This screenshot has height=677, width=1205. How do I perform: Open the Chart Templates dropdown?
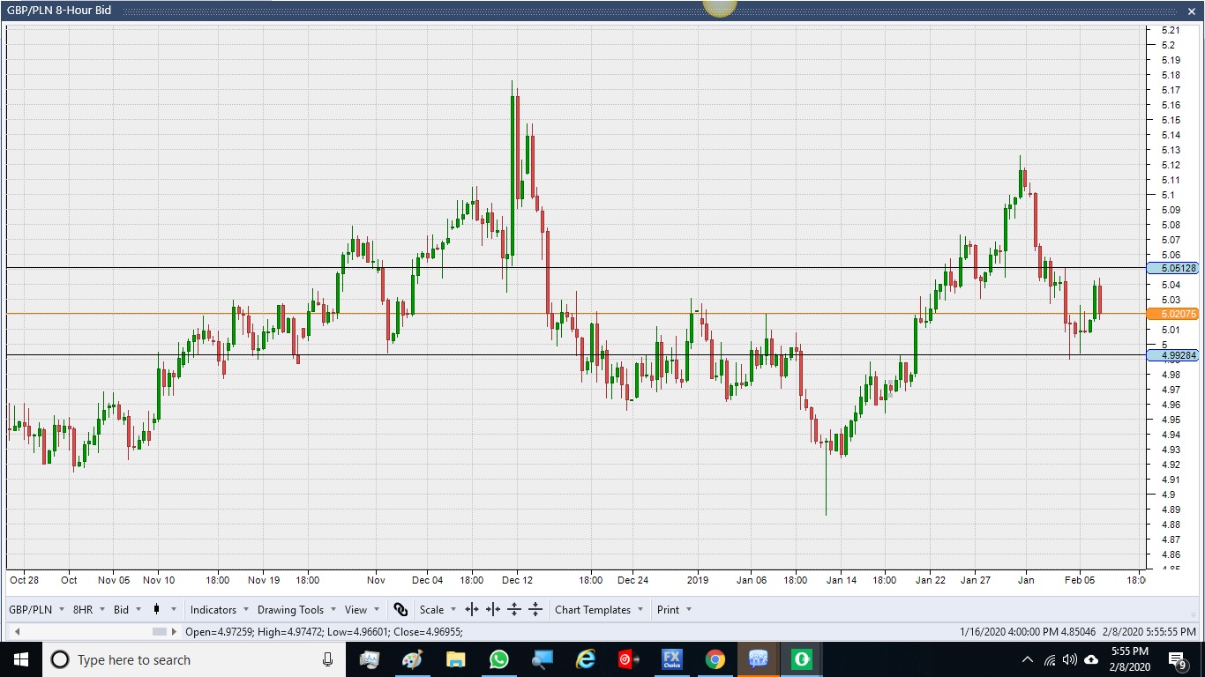coord(599,609)
